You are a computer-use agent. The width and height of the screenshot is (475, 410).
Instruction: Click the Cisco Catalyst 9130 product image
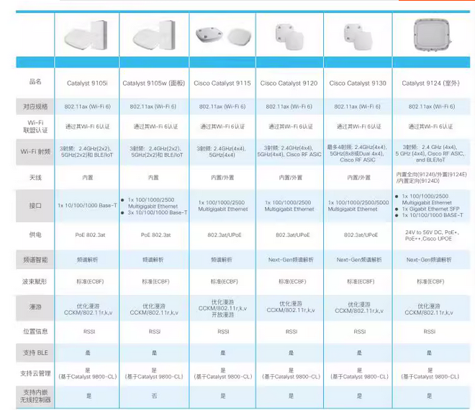pyautogui.click(x=358, y=37)
